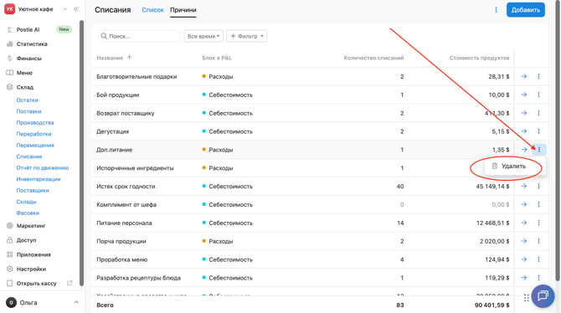Open arrow for Доп.питание row
Screen dimensions: 561x313
[x=524, y=150]
